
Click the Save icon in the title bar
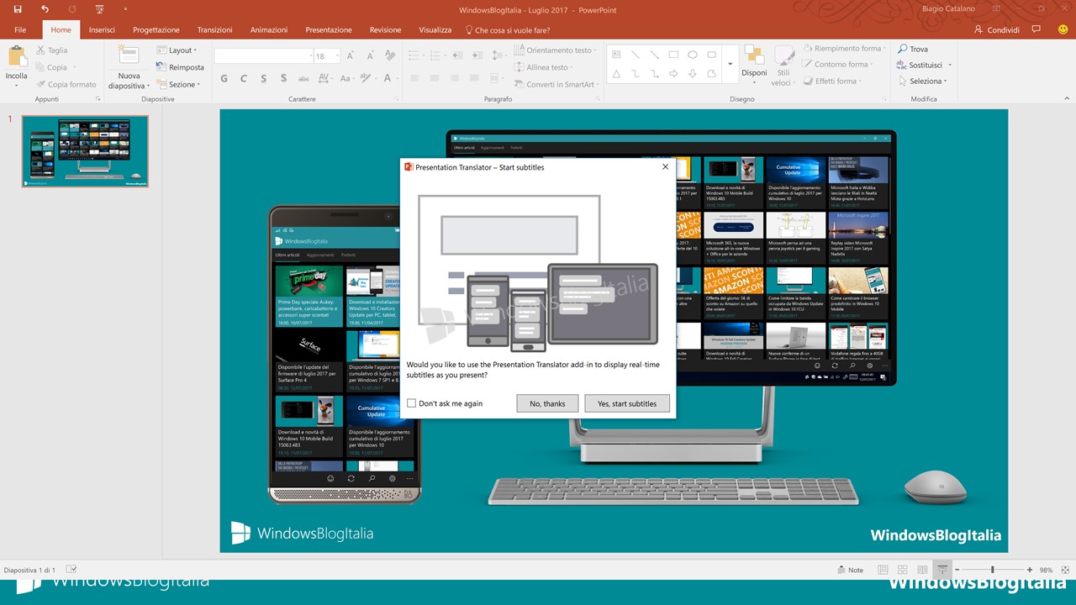click(x=18, y=9)
